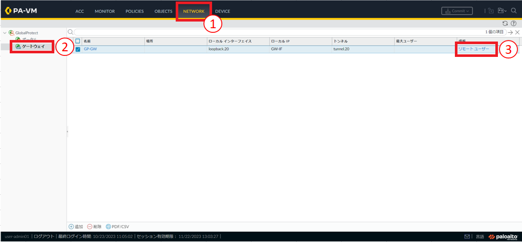Viewport: 522px width, 242px height.
Task: Sort by the 場所 column header
Action: pos(176,41)
